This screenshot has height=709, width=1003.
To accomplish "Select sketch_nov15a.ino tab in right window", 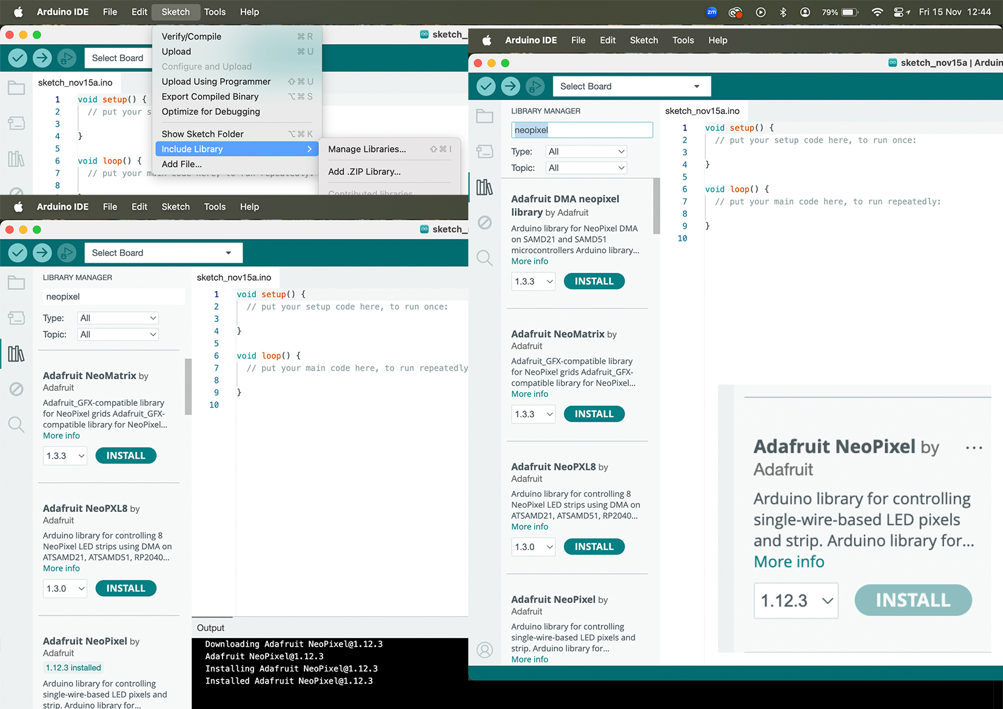I will 702,111.
